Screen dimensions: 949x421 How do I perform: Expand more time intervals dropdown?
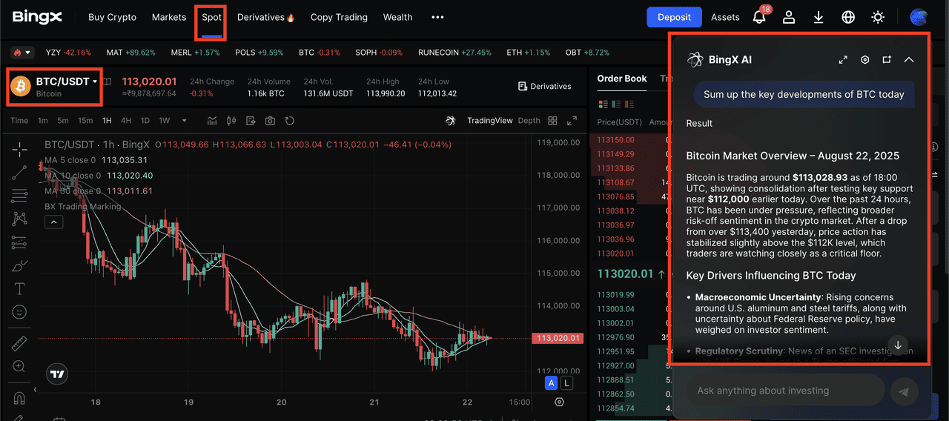pos(185,121)
